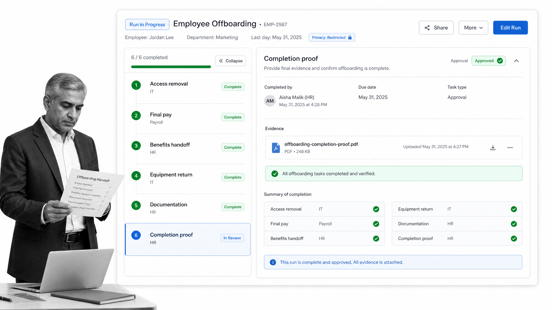Select the Access removal task step
Screen dimensions: 552x310
188,88
